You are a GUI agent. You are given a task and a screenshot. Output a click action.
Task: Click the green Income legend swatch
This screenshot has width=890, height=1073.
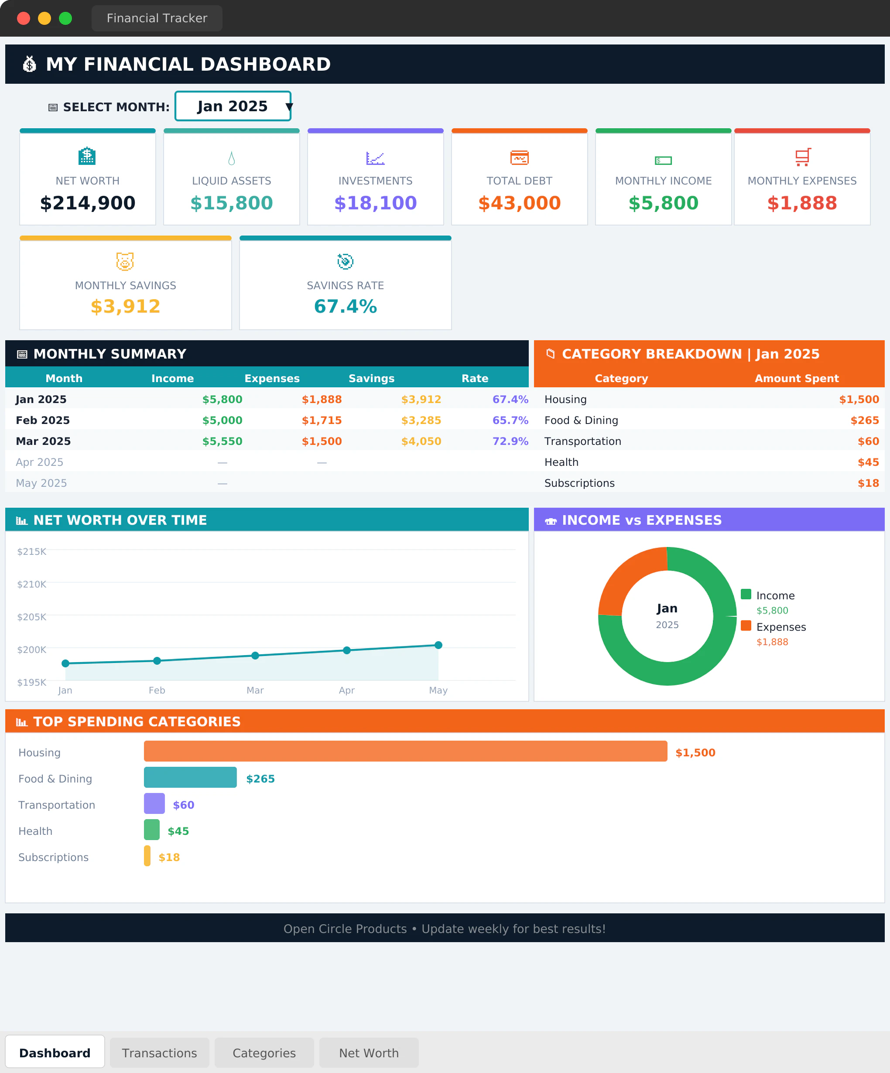(746, 594)
